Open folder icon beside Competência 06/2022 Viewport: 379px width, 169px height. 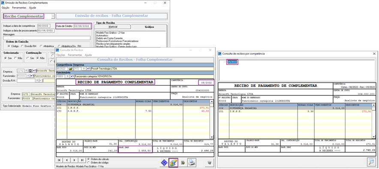(x=71, y=69)
